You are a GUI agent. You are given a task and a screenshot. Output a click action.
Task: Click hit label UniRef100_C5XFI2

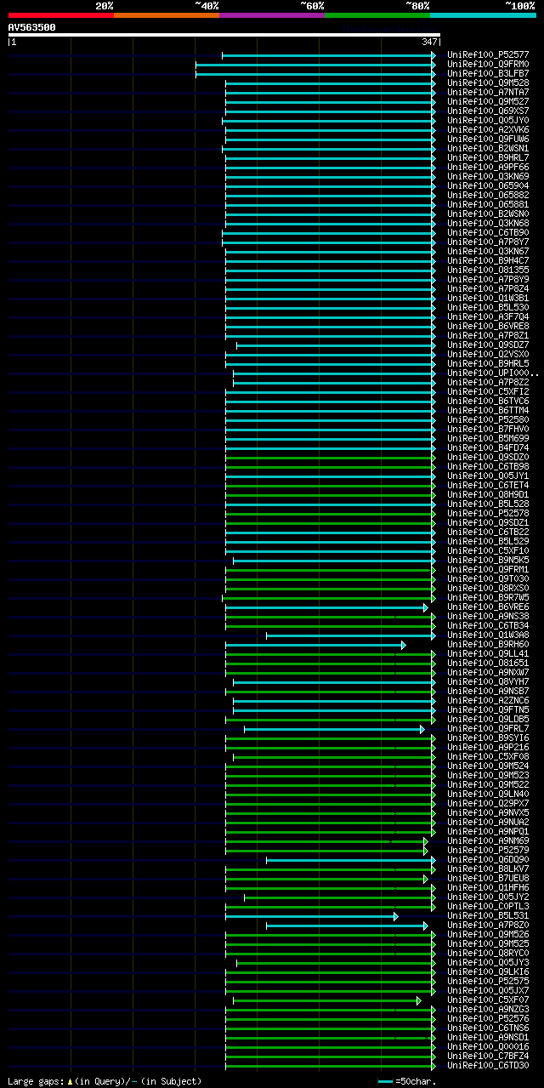pos(489,392)
